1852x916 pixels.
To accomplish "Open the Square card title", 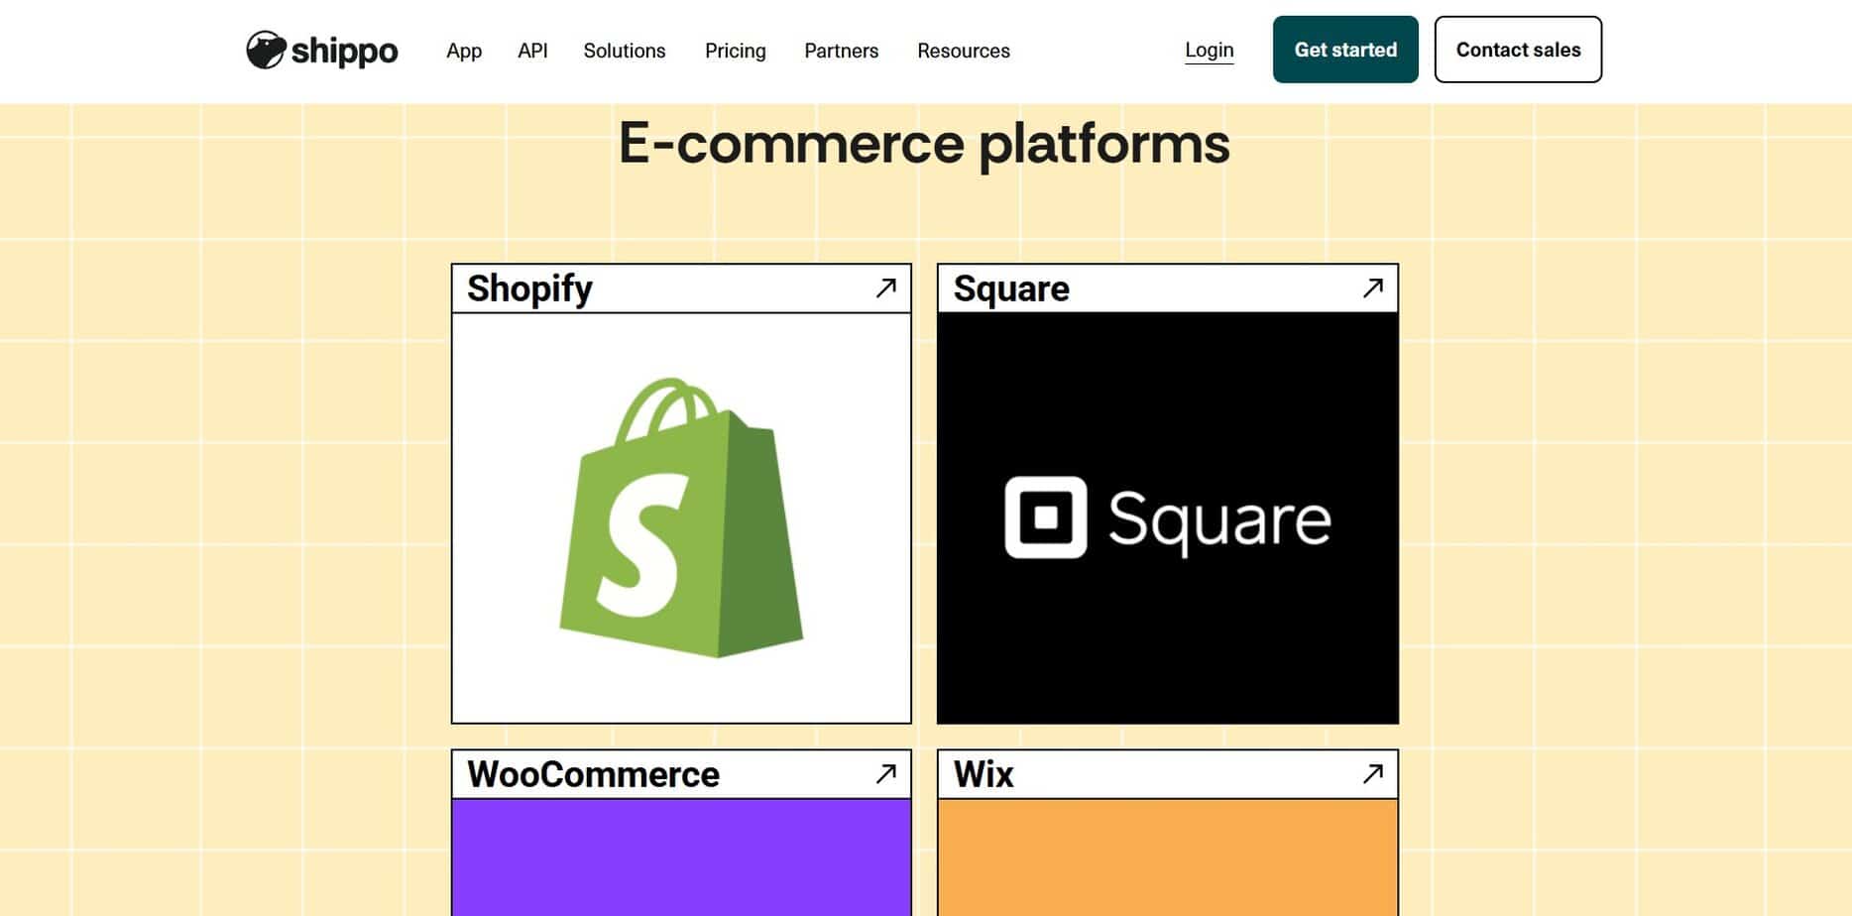I will pos(1011,288).
